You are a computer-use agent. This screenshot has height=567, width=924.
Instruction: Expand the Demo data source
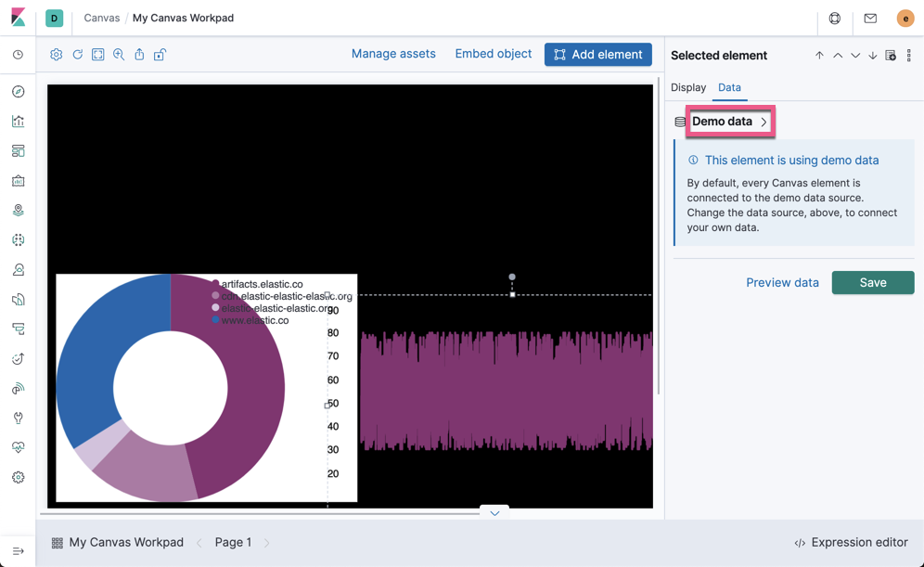pyautogui.click(x=730, y=122)
